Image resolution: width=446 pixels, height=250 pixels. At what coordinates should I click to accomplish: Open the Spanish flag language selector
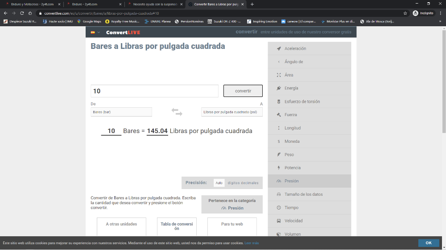click(95, 32)
